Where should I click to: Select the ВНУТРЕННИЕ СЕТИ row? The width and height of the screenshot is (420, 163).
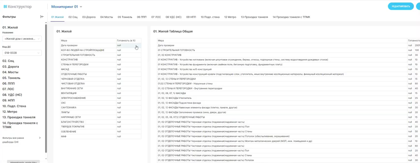tap(100, 89)
